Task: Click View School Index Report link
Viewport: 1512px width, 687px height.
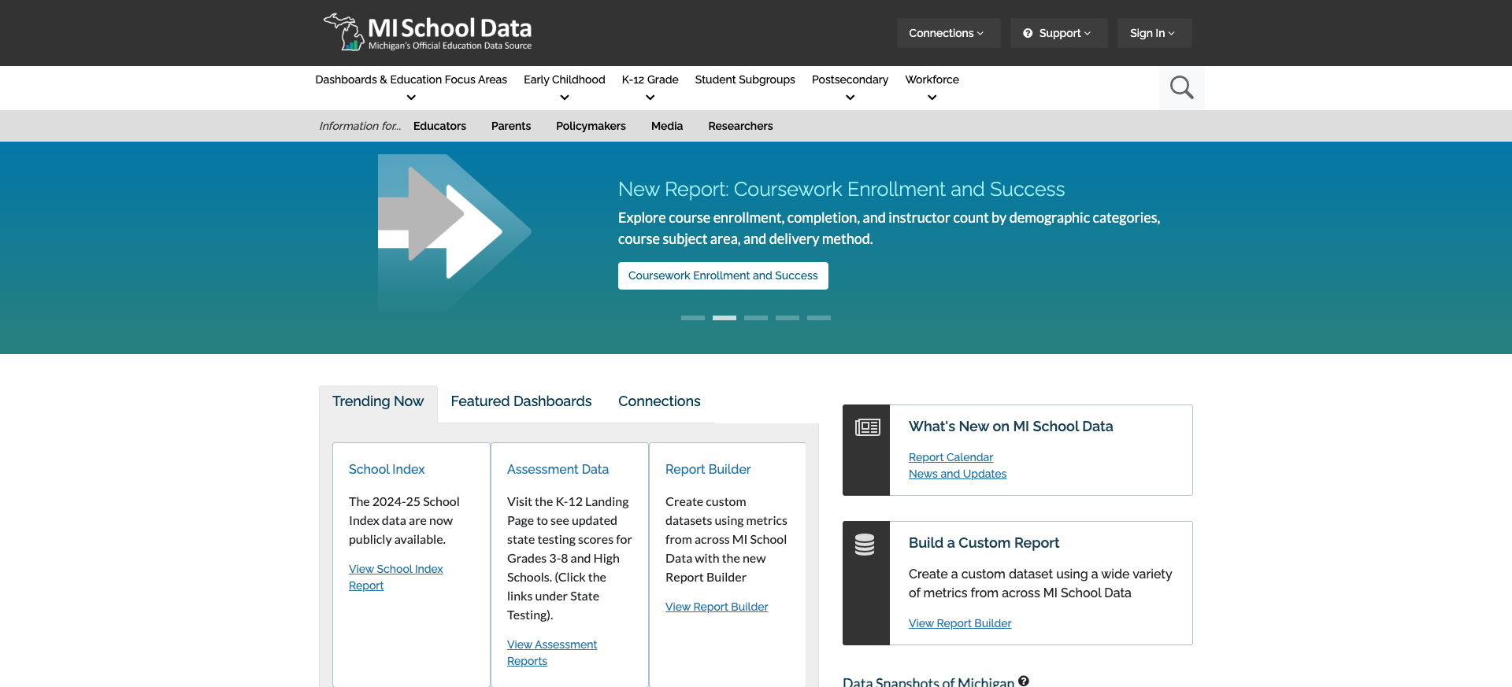Action: pyautogui.click(x=396, y=577)
